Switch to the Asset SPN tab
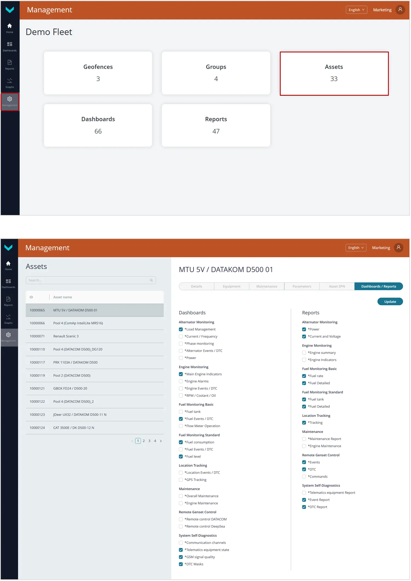The image size is (411, 581). 337,286
